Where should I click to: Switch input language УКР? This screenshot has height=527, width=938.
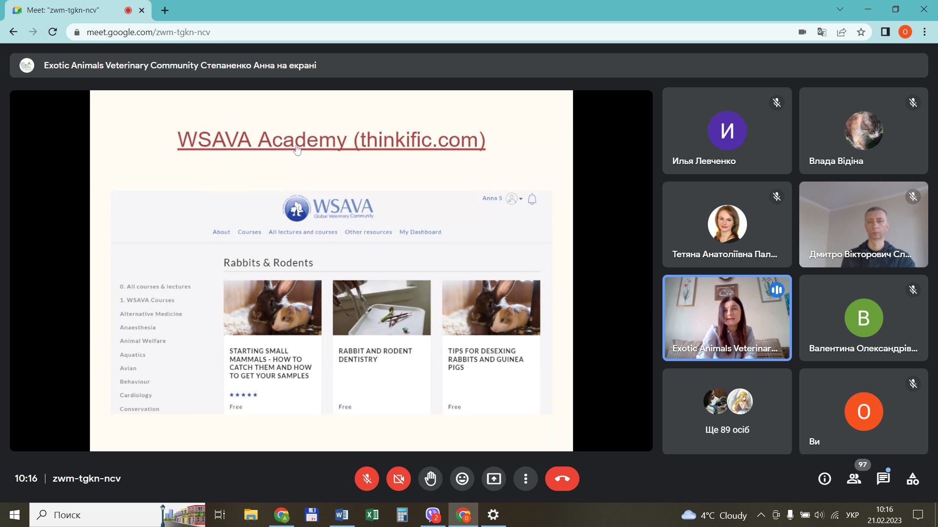tap(853, 515)
